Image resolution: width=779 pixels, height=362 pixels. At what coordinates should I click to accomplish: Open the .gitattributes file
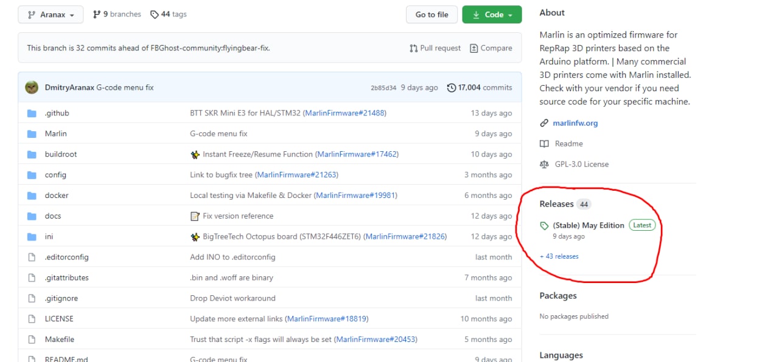[67, 278]
